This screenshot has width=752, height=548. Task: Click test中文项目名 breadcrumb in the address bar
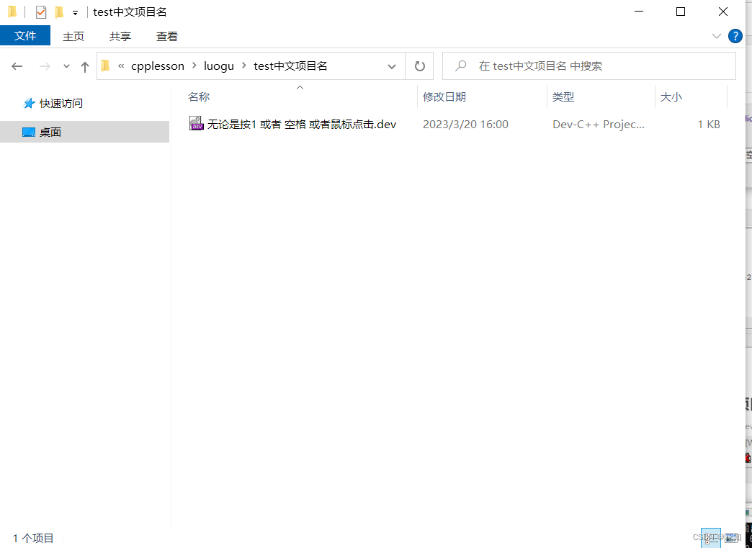pyautogui.click(x=290, y=66)
